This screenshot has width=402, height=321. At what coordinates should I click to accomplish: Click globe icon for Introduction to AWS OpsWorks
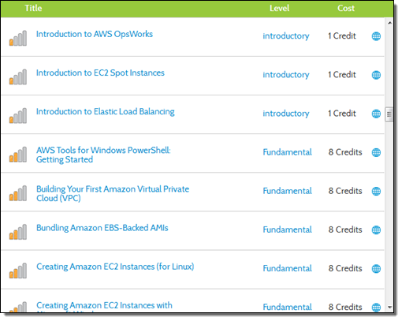(376, 36)
